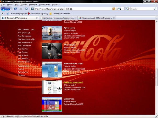Click the vertical page scrollbar thumb
The image size is (158, 118).
pos(157,77)
